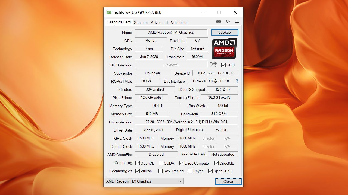Close GPU-Z with the title bar X
This screenshot has width=348, height=195.
tap(235, 12)
